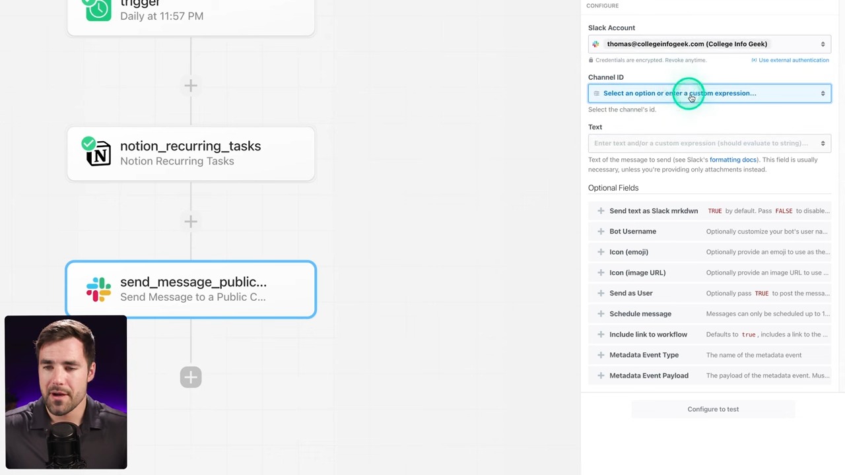
Task: Add step below trigger with plus icon
Action: 191,86
